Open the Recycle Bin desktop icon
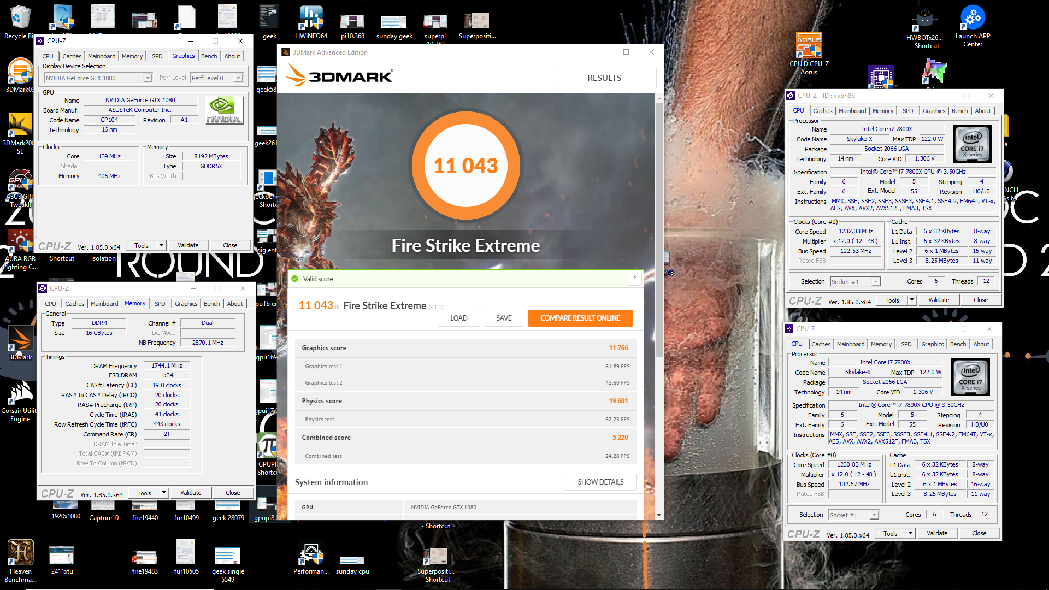Screen dimensions: 1049x590 pos(20,22)
